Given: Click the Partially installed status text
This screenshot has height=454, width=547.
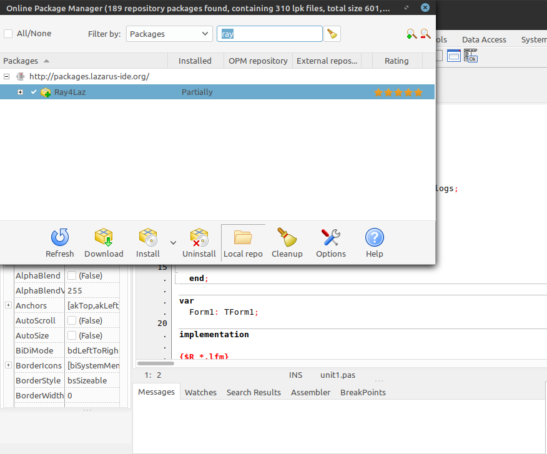Looking at the screenshot, I should pos(197,92).
